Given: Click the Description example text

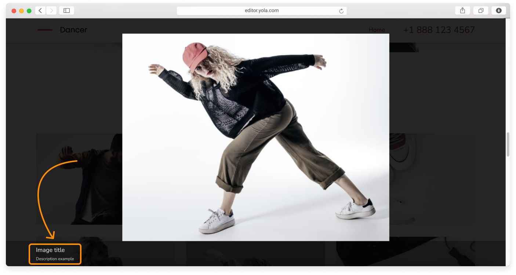Looking at the screenshot, I should pyautogui.click(x=55, y=258).
